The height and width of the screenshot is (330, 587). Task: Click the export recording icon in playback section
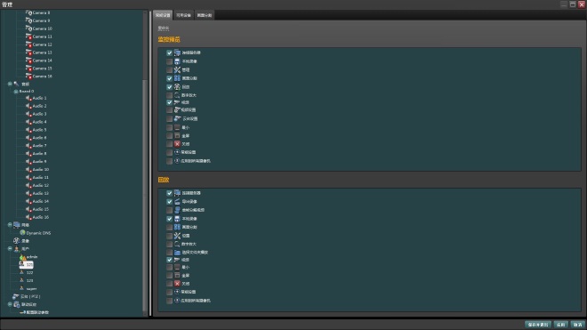[x=177, y=202]
